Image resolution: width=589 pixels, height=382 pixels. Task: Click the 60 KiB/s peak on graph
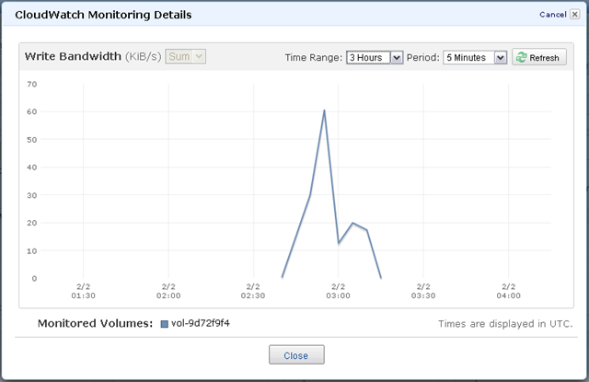324,110
